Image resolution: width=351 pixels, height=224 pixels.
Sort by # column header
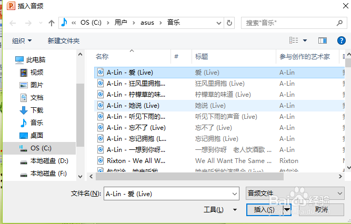click(x=176, y=56)
